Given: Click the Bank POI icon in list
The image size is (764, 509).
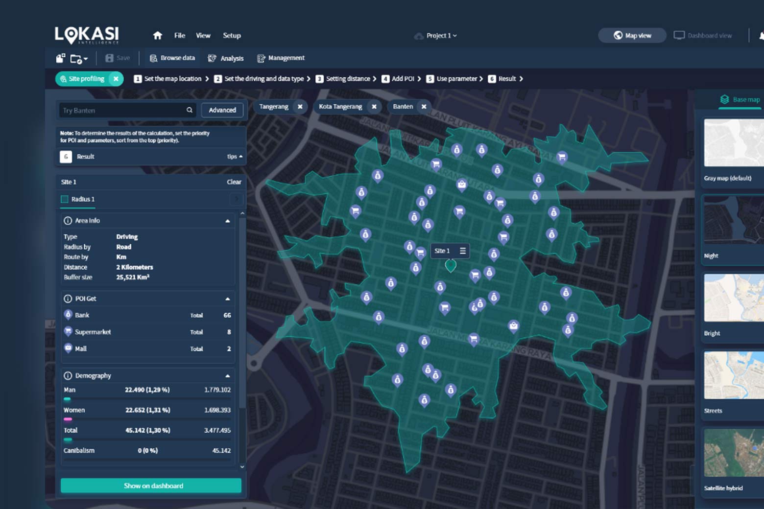Looking at the screenshot, I should pyautogui.click(x=68, y=315).
